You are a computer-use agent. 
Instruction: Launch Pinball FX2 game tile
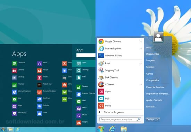(x=44, y=85)
